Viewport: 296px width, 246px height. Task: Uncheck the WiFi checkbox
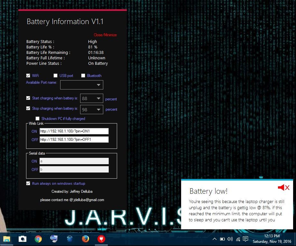(28, 75)
